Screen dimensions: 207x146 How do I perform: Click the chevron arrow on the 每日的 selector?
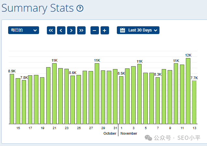(35, 30)
